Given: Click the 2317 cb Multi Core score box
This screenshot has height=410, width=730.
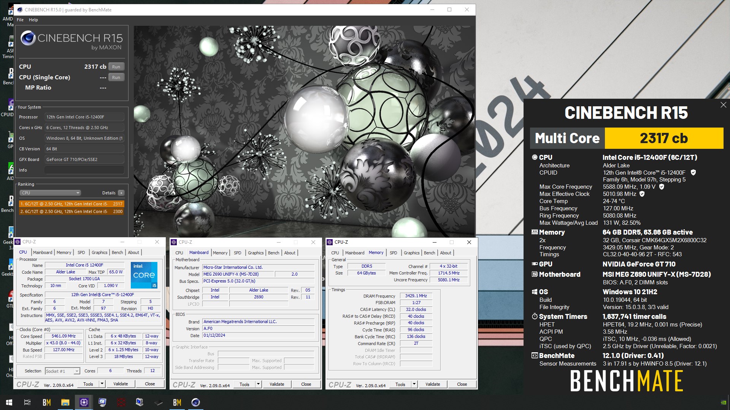Looking at the screenshot, I should click(664, 138).
